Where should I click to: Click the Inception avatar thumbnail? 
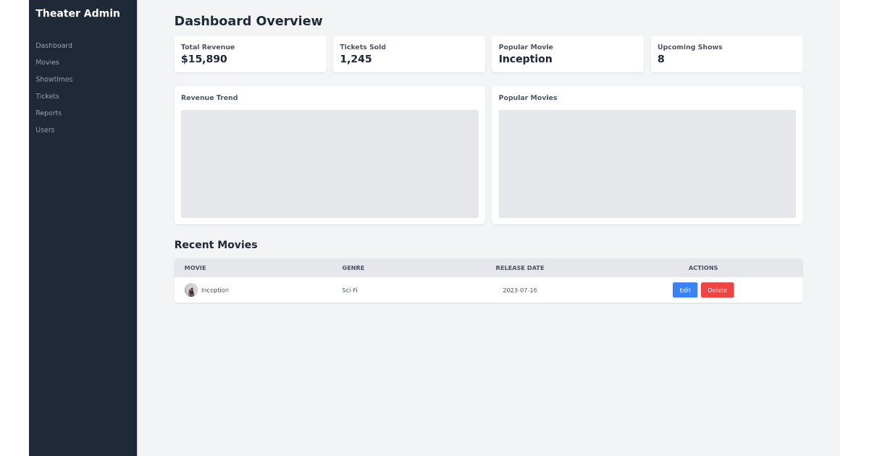click(190, 290)
